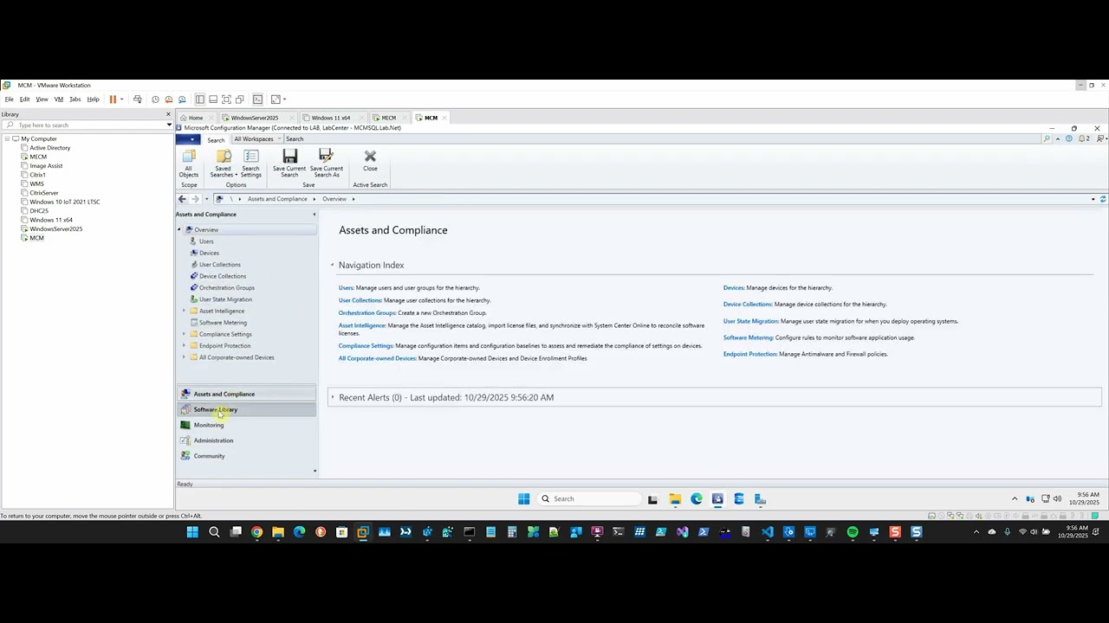Take a snapshot of this virtual machine
Viewport: 1109px width, 623px height.
click(x=155, y=100)
